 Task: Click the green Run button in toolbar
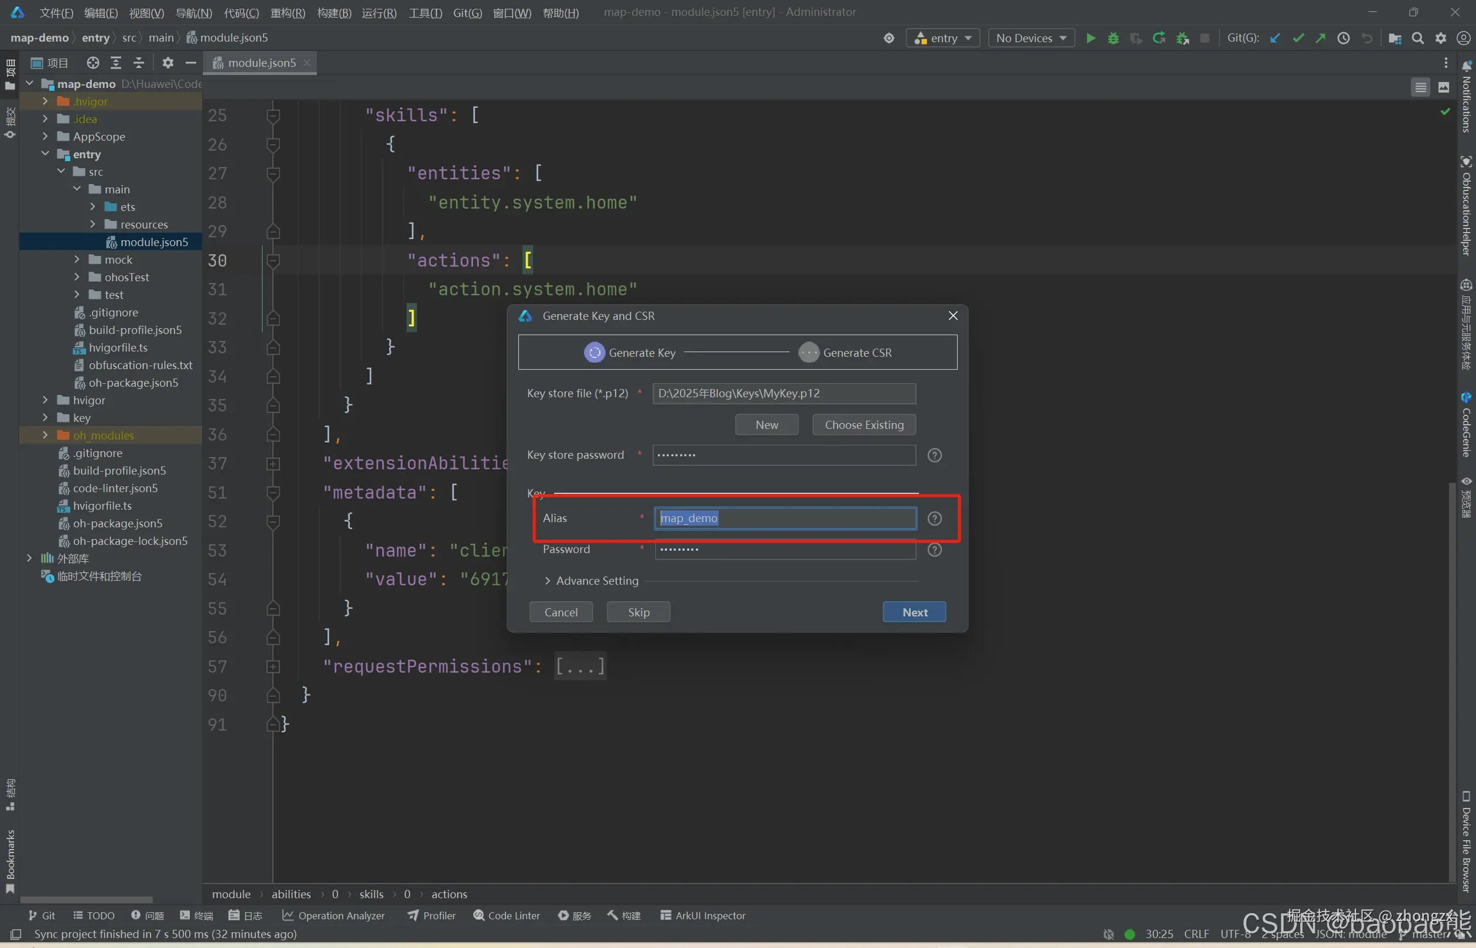pyautogui.click(x=1089, y=38)
